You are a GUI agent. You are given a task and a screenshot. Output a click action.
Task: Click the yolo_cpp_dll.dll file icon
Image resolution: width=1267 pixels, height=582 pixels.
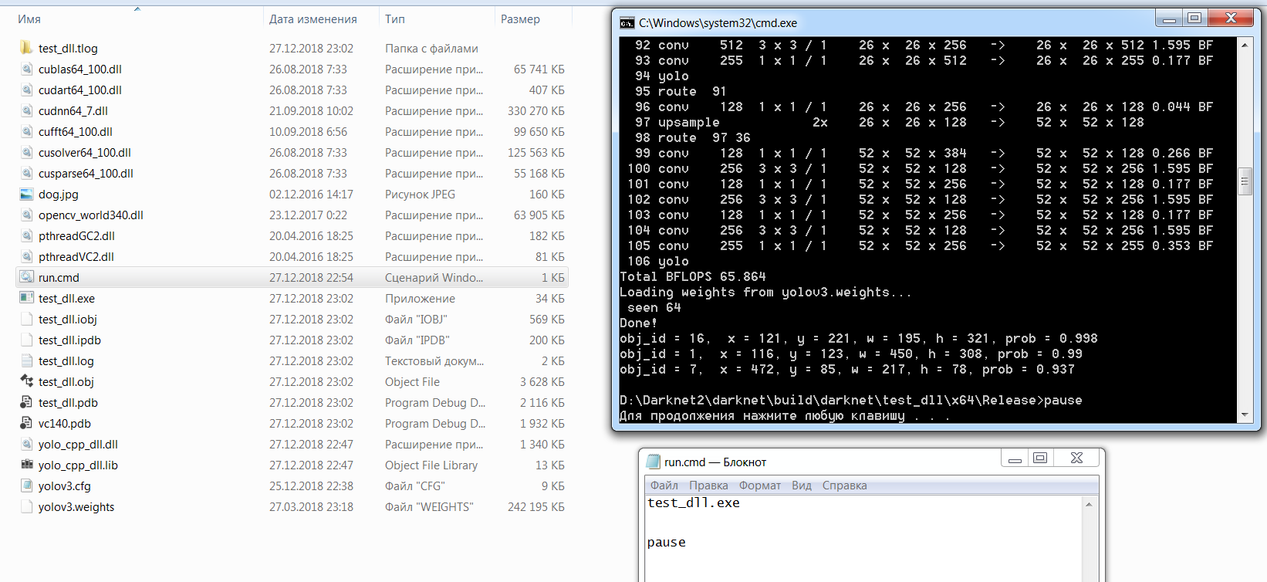point(26,444)
